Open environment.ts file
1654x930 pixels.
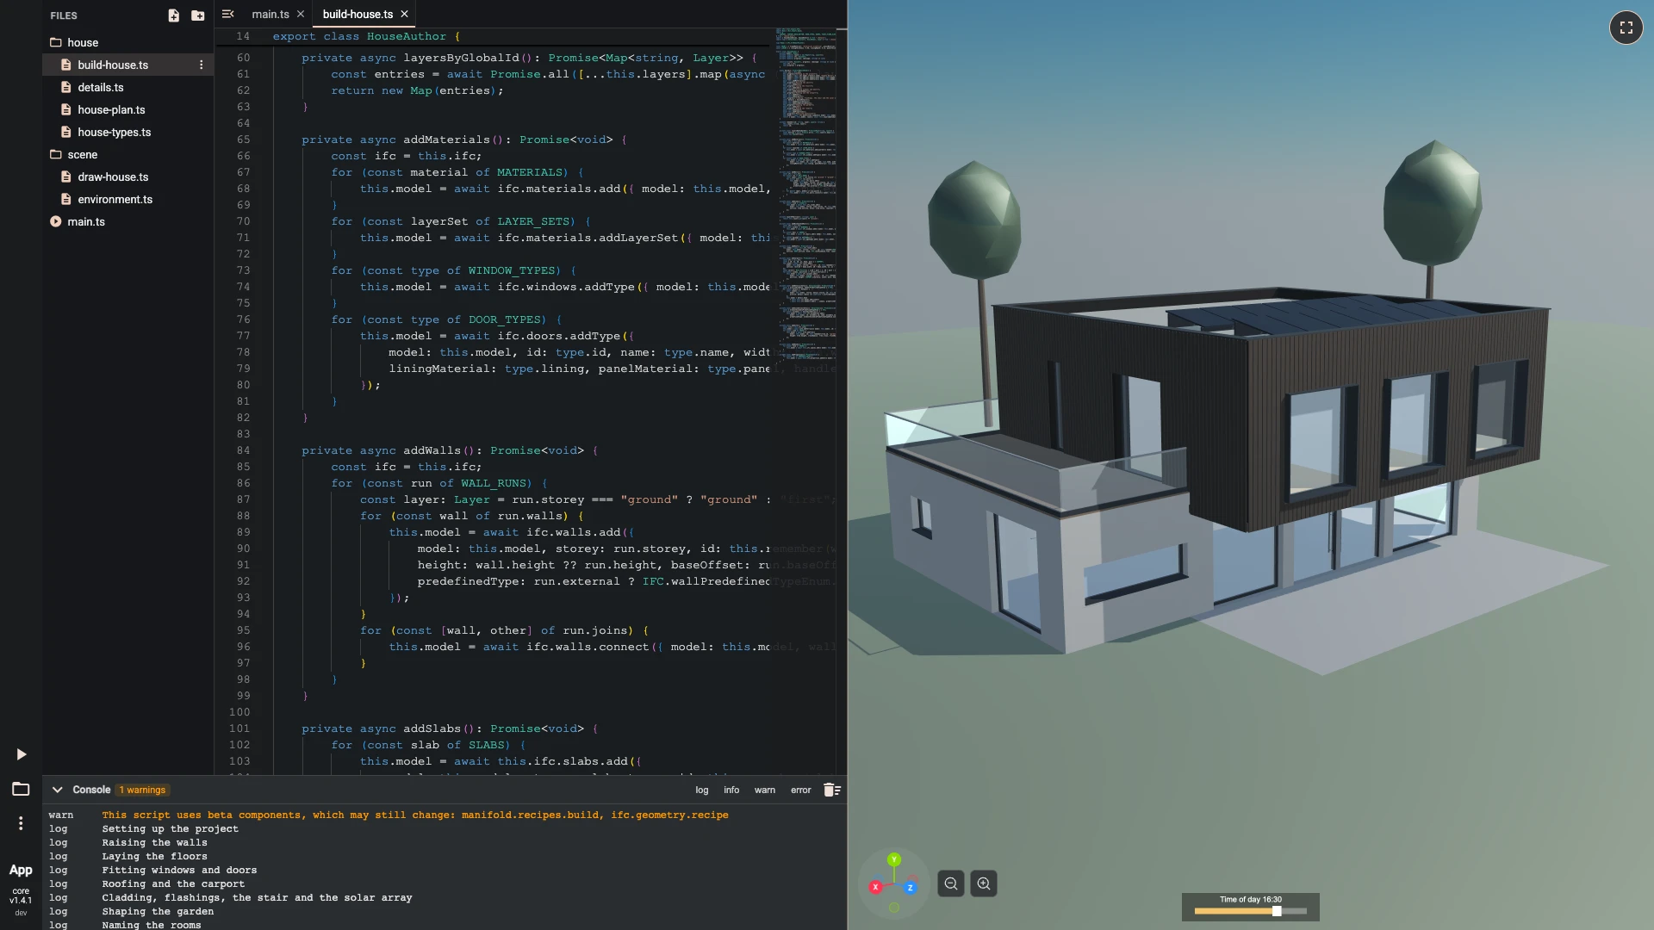[x=127, y=199]
